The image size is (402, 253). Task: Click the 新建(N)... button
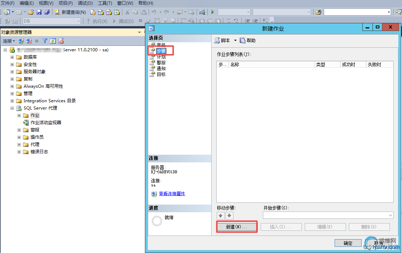point(237,227)
